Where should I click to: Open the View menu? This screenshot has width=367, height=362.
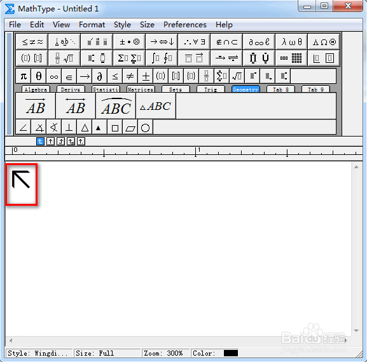pyautogui.click(x=61, y=25)
